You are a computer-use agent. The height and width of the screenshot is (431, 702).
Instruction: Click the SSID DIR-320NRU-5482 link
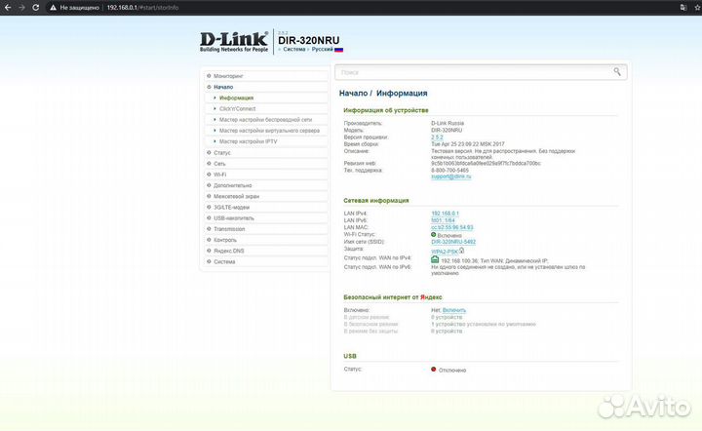pos(453,242)
